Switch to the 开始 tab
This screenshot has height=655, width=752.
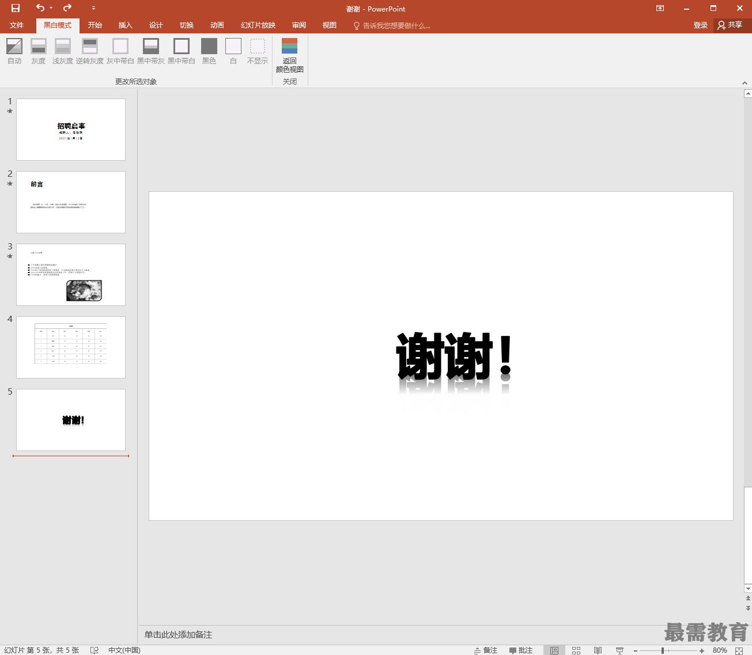point(95,25)
